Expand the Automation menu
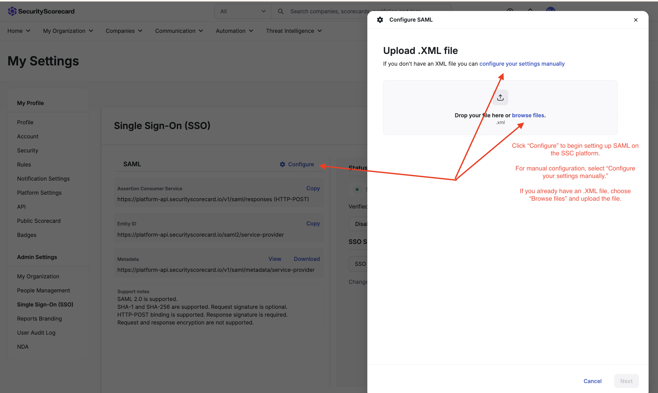The width and height of the screenshot is (658, 393). (x=234, y=31)
